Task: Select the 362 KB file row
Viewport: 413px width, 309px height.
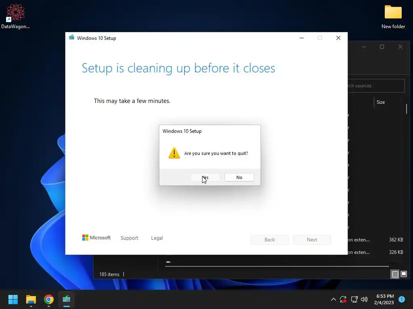Action: pyautogui.click(x=376, y=240)
